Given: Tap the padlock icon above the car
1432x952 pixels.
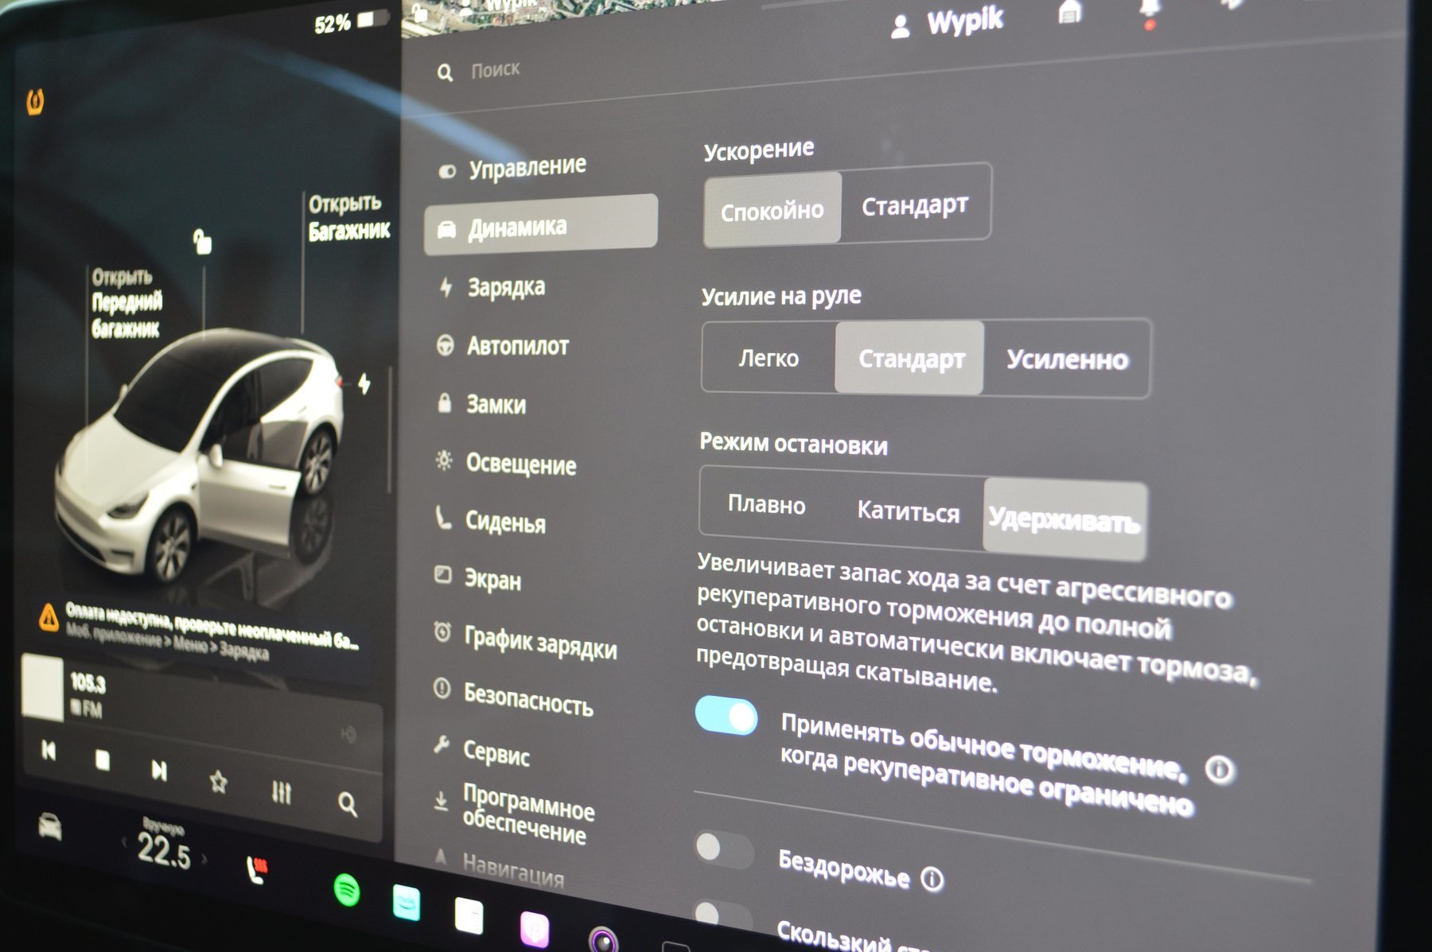Looking at the screenshot, I should [x=202, y=240].
